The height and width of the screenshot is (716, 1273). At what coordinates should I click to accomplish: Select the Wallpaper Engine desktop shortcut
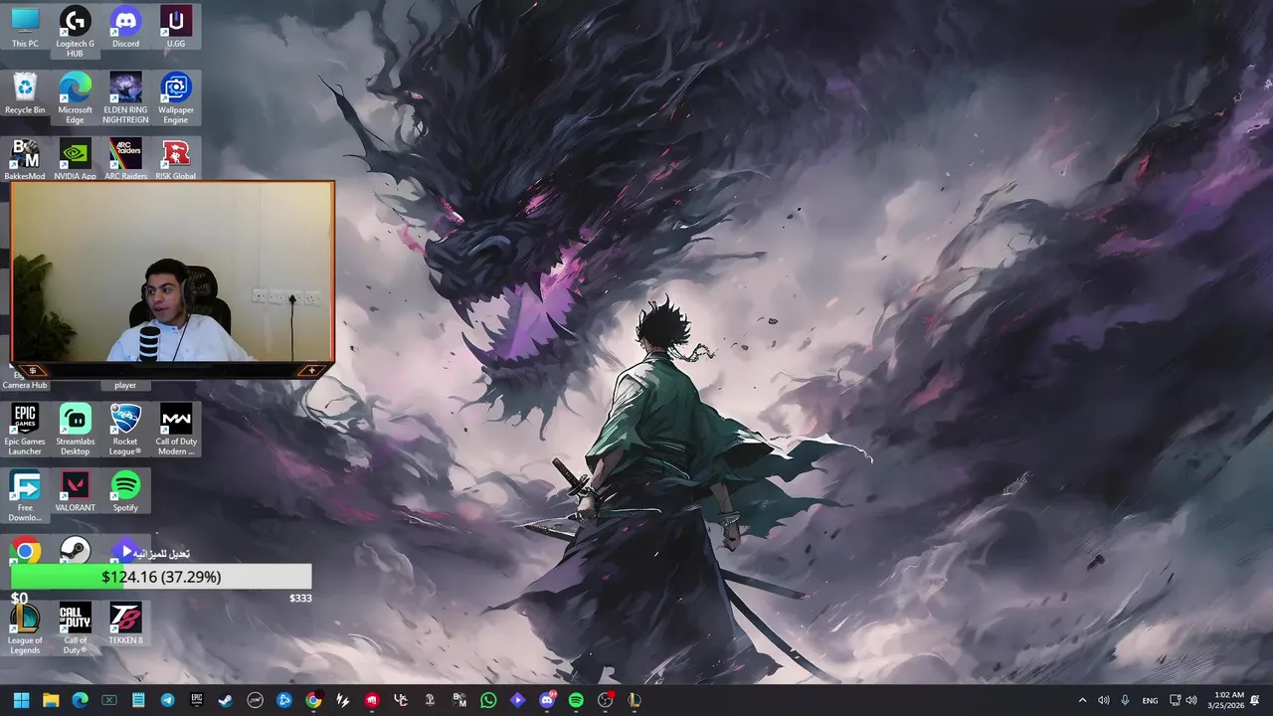point(176,97)
